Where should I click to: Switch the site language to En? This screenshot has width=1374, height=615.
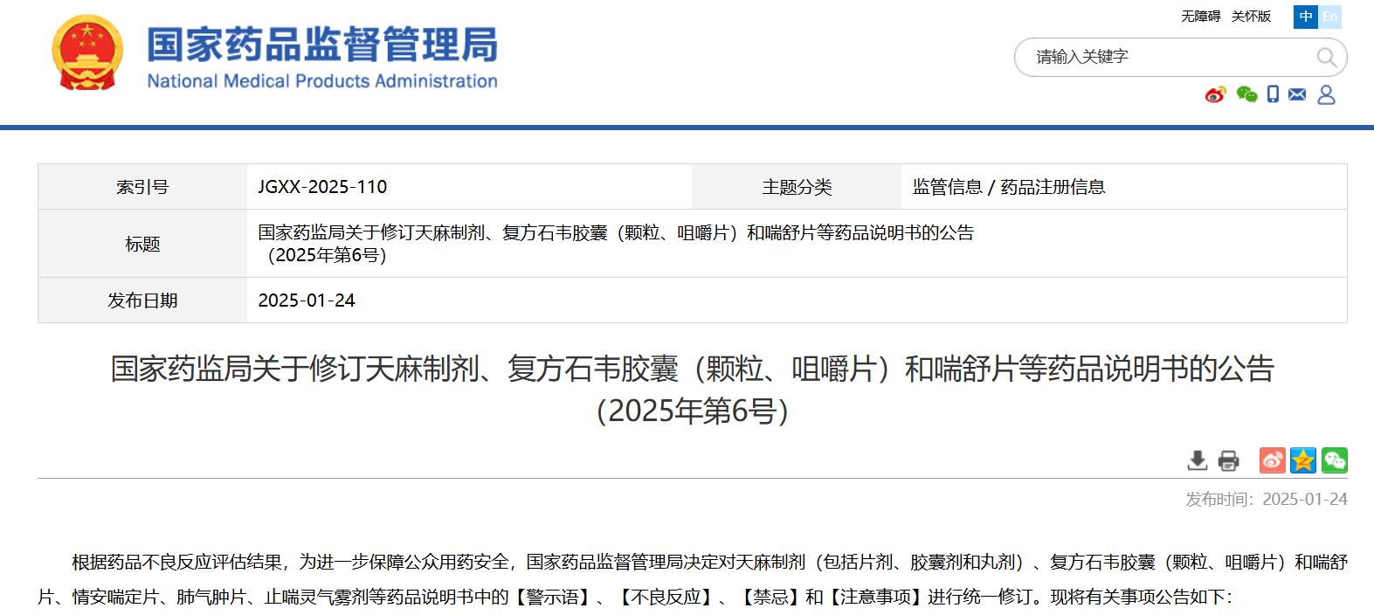[1329, 17]
